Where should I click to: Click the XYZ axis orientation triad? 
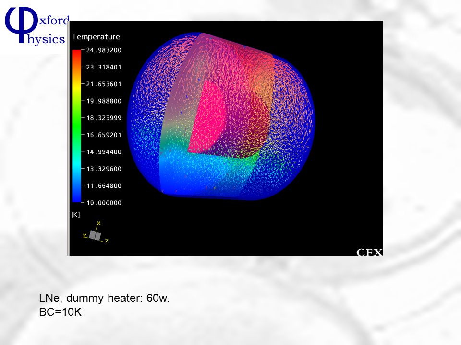click(x=96, y=233)
